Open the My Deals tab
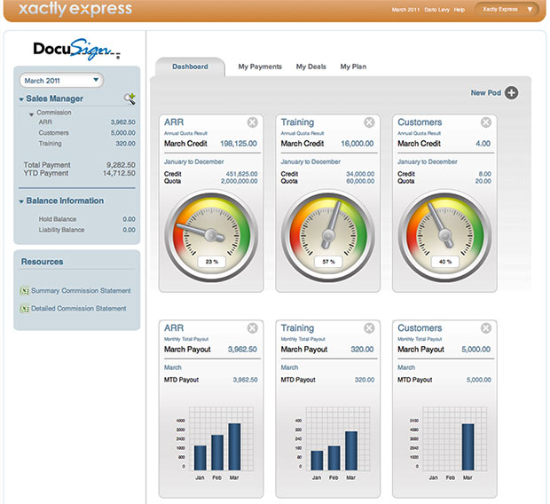 311,67
